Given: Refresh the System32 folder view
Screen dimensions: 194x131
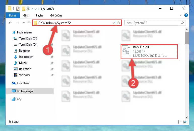Looking at the screenshot, I should point(119,23).
